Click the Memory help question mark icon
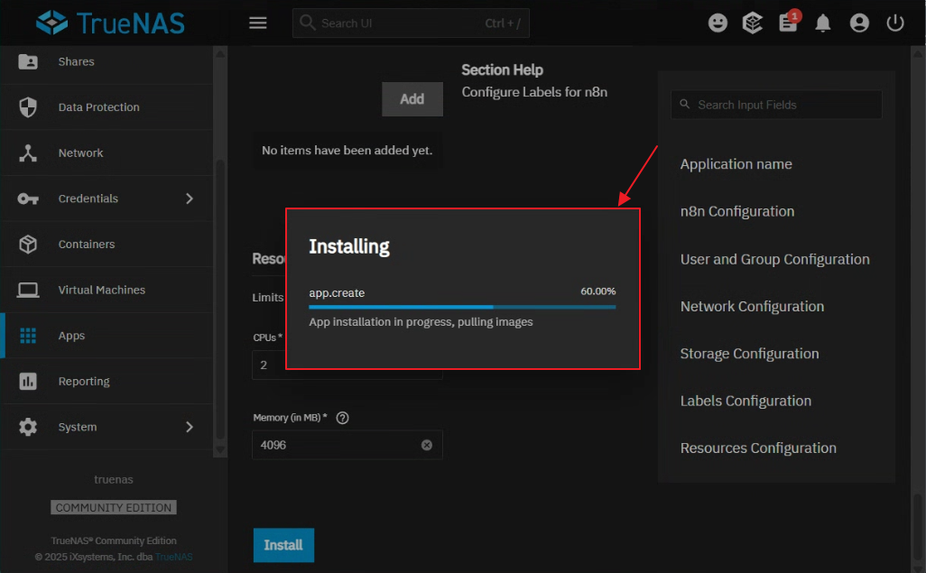Screen dimensions: 926x573 point(343,418)
